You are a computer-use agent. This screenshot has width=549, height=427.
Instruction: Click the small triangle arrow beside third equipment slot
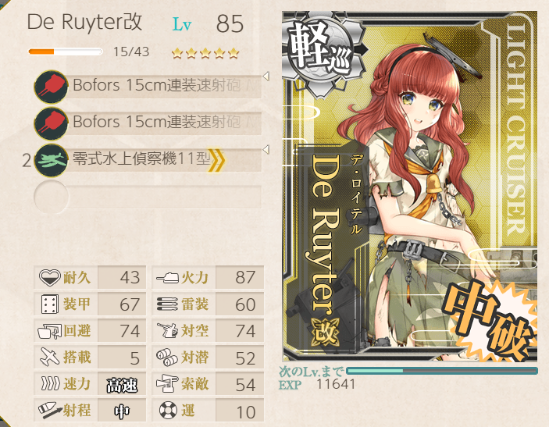click(x=266, y=150)
